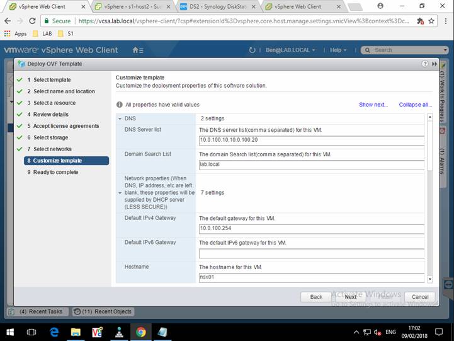Image resolution: width=454 pixels, height=341 pixels.
Task: Open the Recent Tasks panel
Action: 38,311
